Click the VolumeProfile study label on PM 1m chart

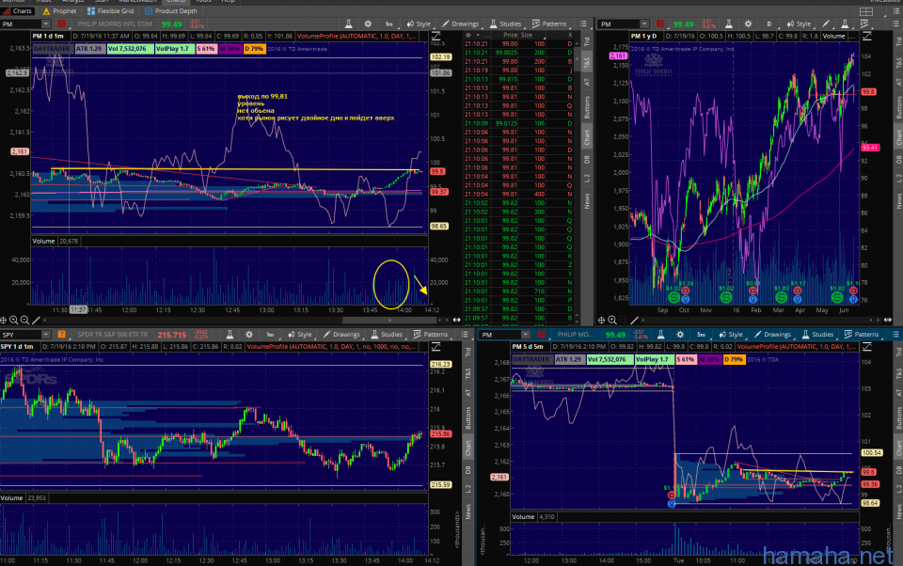[356, 37]
